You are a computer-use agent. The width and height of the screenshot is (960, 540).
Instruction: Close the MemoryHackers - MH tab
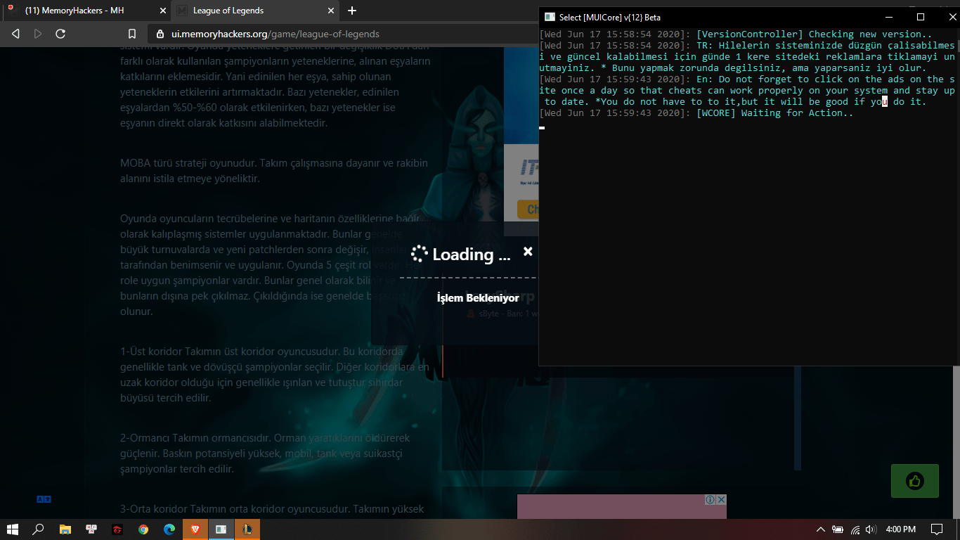tap(162, 11)
